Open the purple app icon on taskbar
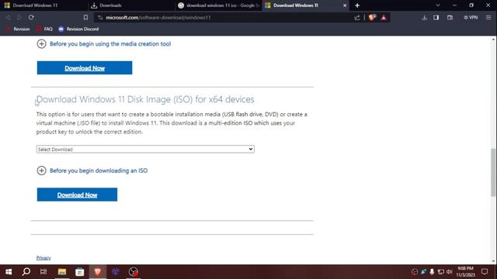Screen dimensions: 497x279 coord(116,272)
